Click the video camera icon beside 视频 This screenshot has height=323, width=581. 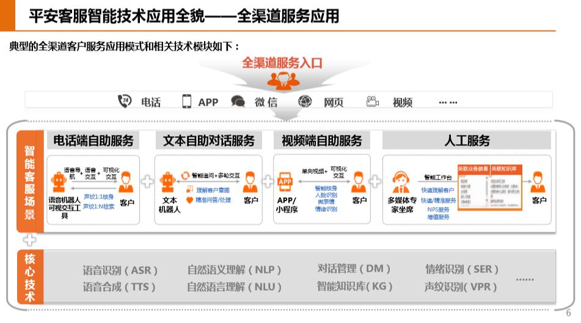pyautogui.click(x=372, y=102)
